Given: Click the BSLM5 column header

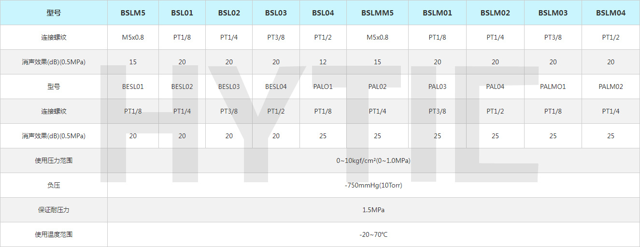Looking at the screenshot, I should pos(133,13).
